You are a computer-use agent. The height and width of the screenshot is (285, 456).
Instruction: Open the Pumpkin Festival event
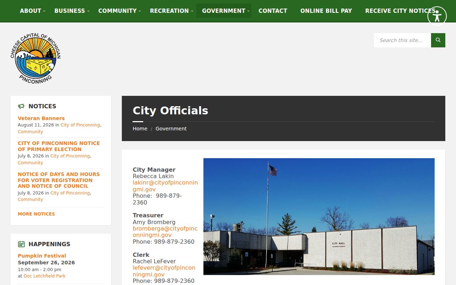pos(42,256)
